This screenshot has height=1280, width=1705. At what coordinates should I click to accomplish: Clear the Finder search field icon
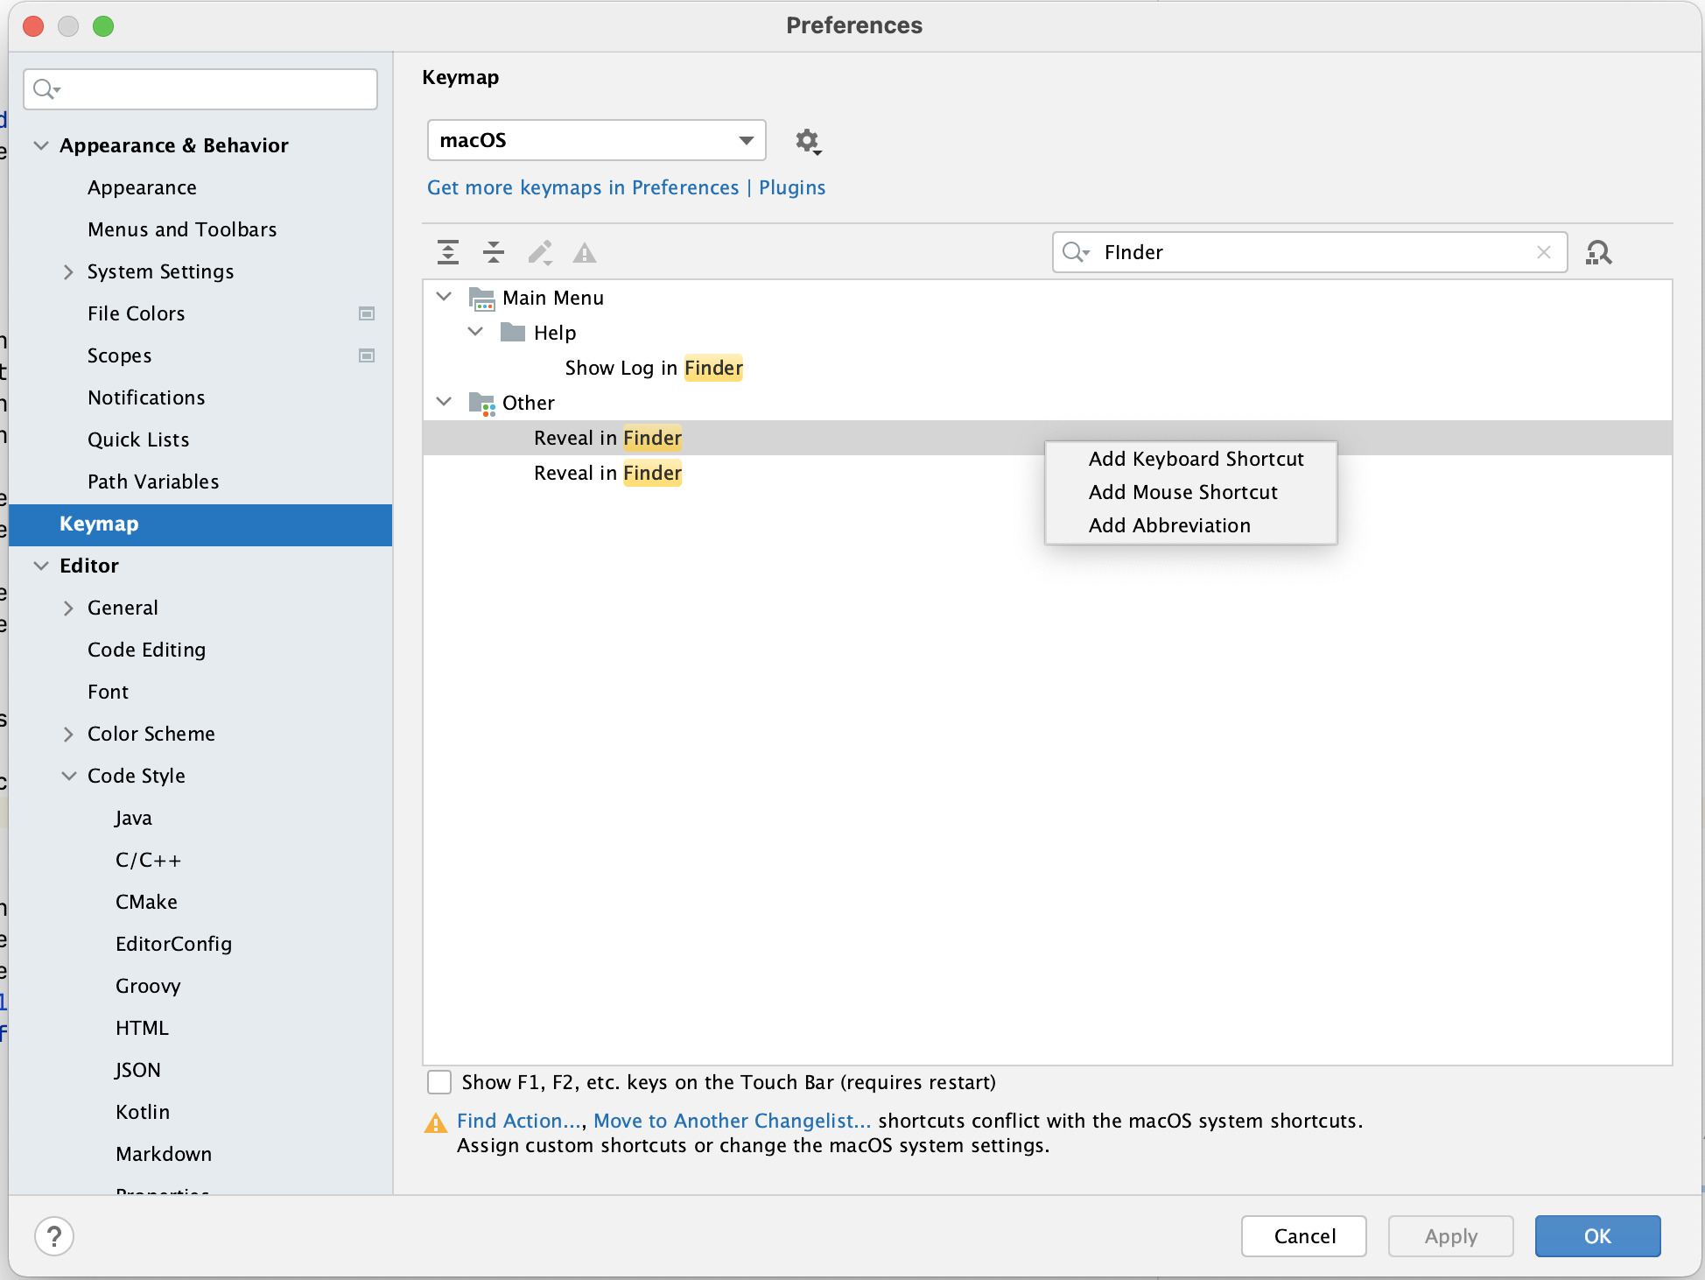(x=1544, y=251)
